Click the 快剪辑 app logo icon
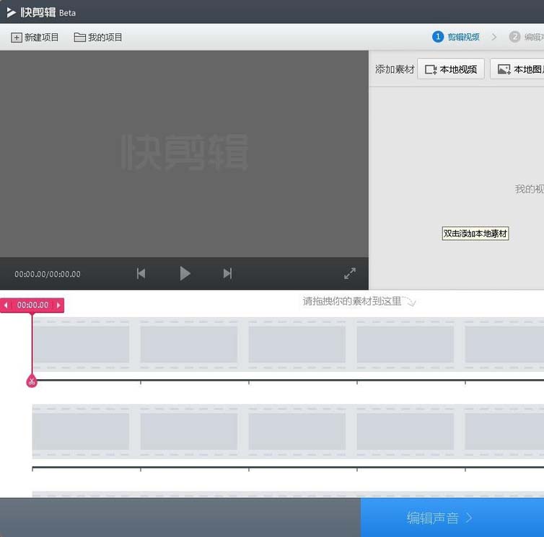This screenshot has width=544, height=537. (11, 12)
